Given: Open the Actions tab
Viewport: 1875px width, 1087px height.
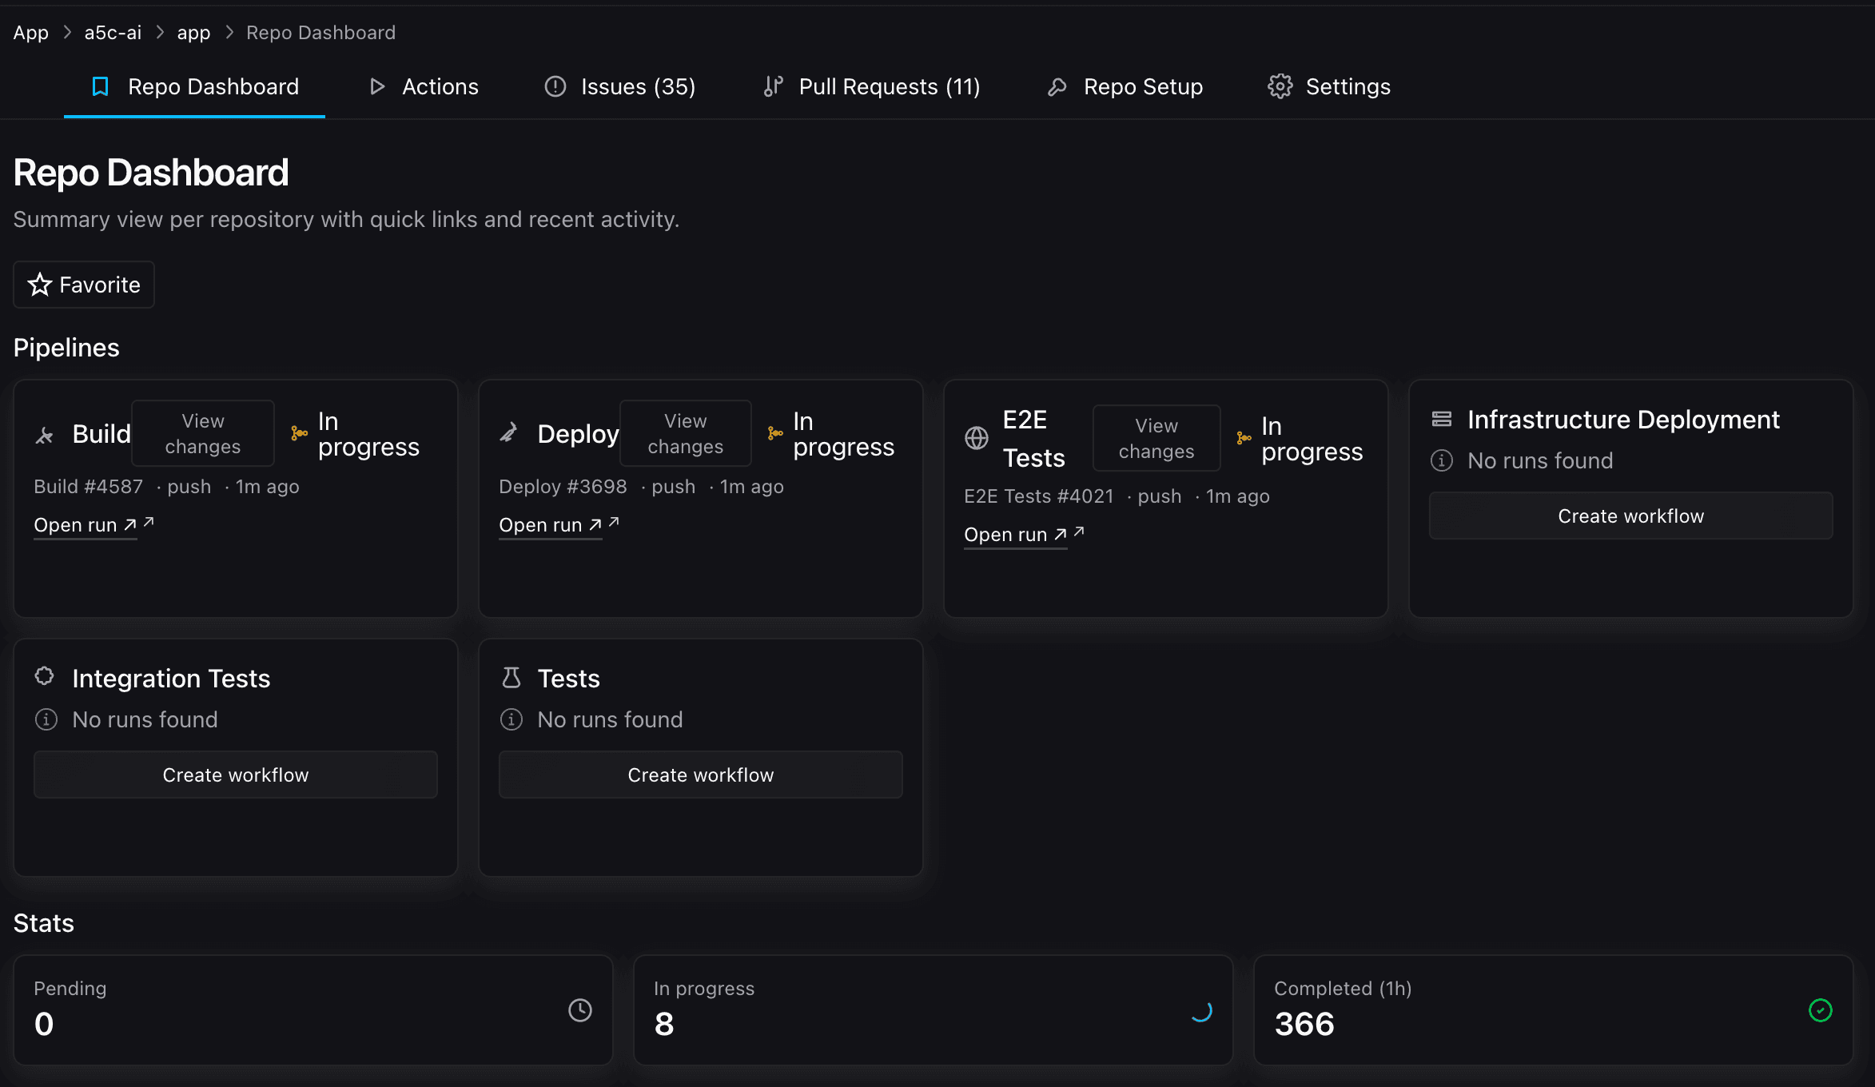Looking at the screenshot, I should click(x=424, y=86).
